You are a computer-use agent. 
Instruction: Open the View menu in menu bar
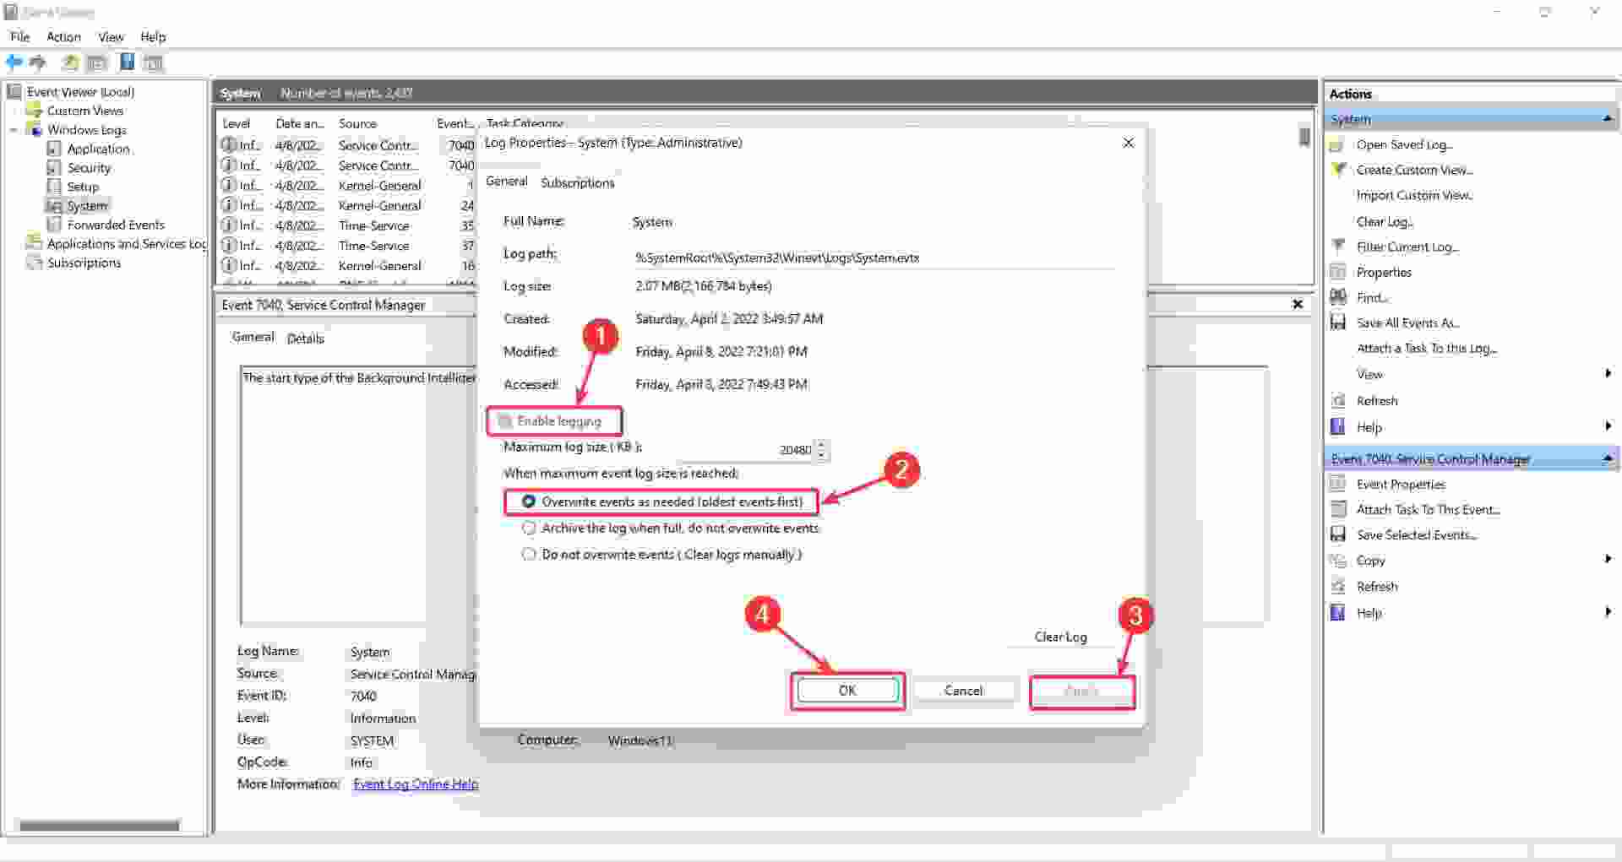(111, 36)
